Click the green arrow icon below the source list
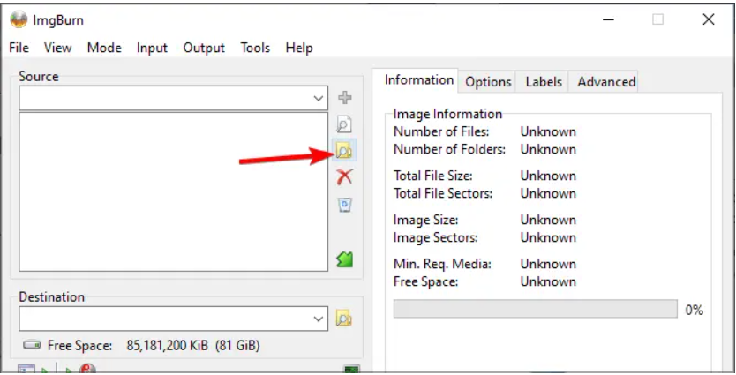This screenshot has width=736, height=375. 344,259
